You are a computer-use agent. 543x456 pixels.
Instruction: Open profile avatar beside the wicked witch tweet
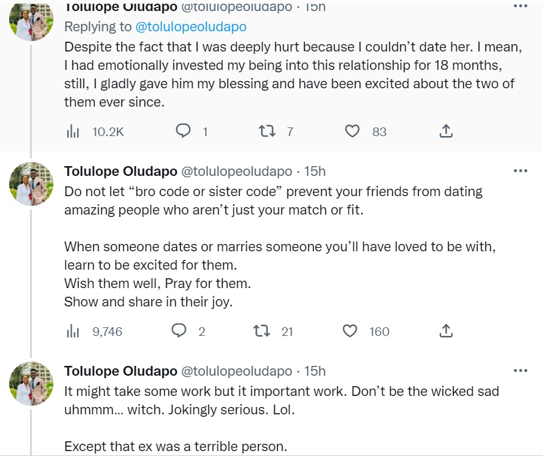click(31, 383)
